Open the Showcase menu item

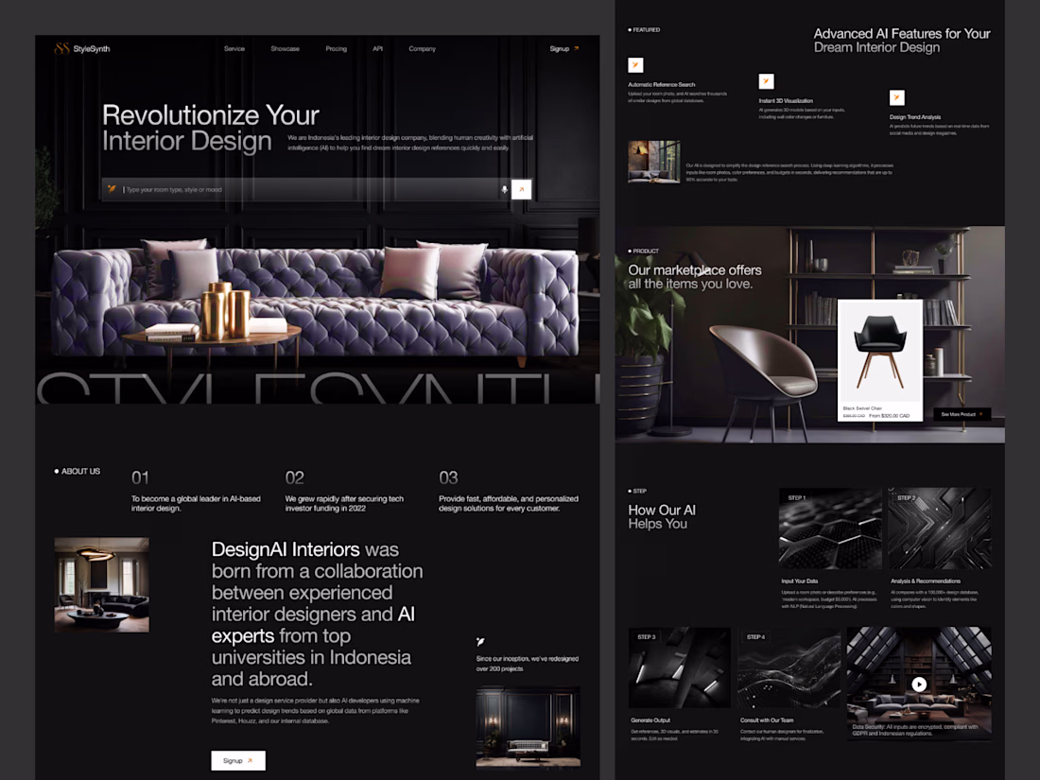click(x=286, y=48)
